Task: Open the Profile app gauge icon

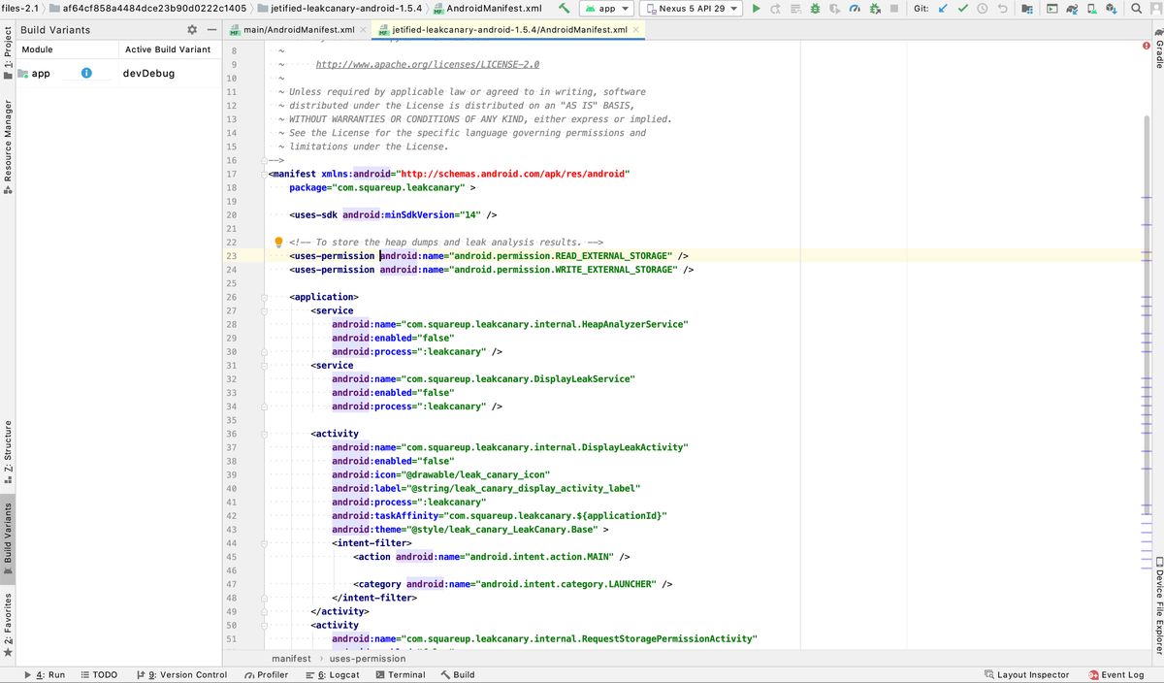Action: pyautogui.click(x=854, y=9)
